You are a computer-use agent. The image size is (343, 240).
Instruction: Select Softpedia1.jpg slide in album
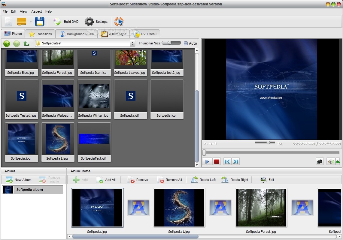(x=179, y=208)
